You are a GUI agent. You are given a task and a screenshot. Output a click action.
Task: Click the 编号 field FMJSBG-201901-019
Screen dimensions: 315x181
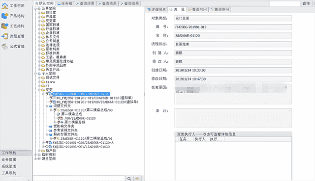233,27
